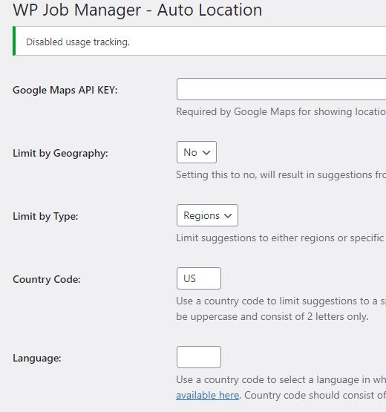Click the 'WP Job Manager - Auto Location' heading
This screenshot has width=386, height=412.
click(x=137, y=10)
